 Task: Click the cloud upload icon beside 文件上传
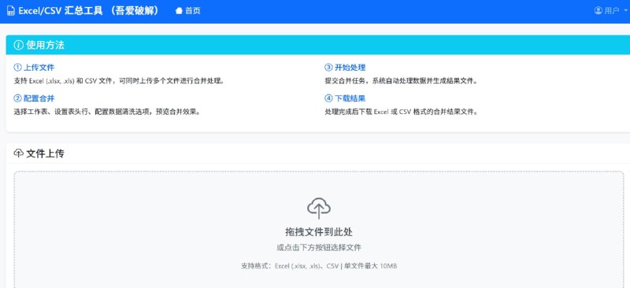pos(18,153)
